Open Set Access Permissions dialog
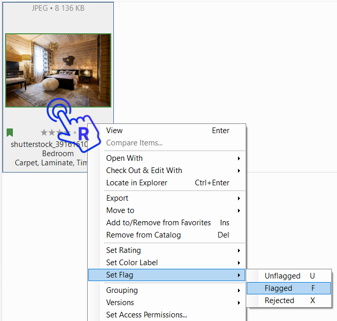The width and height of the screenshot is (337, 321). tap(147, 315)
